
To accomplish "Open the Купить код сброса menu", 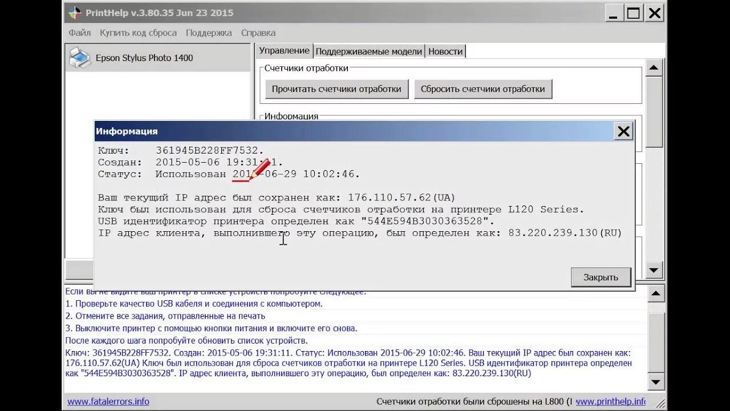I will pos(138,33).
